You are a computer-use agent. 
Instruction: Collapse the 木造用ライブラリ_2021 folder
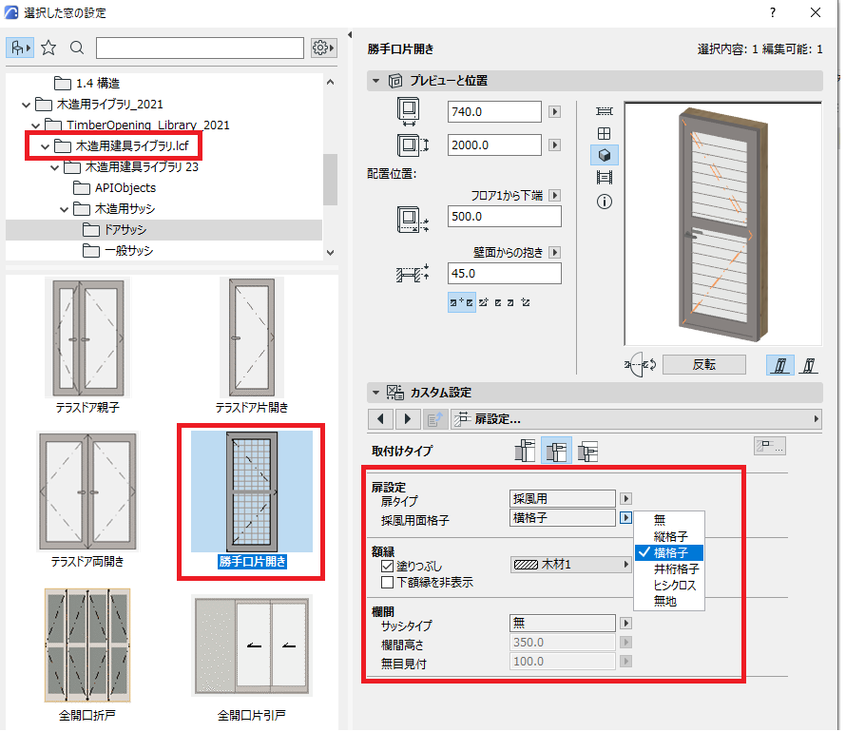pyautogui.click(x=26, y=105)
